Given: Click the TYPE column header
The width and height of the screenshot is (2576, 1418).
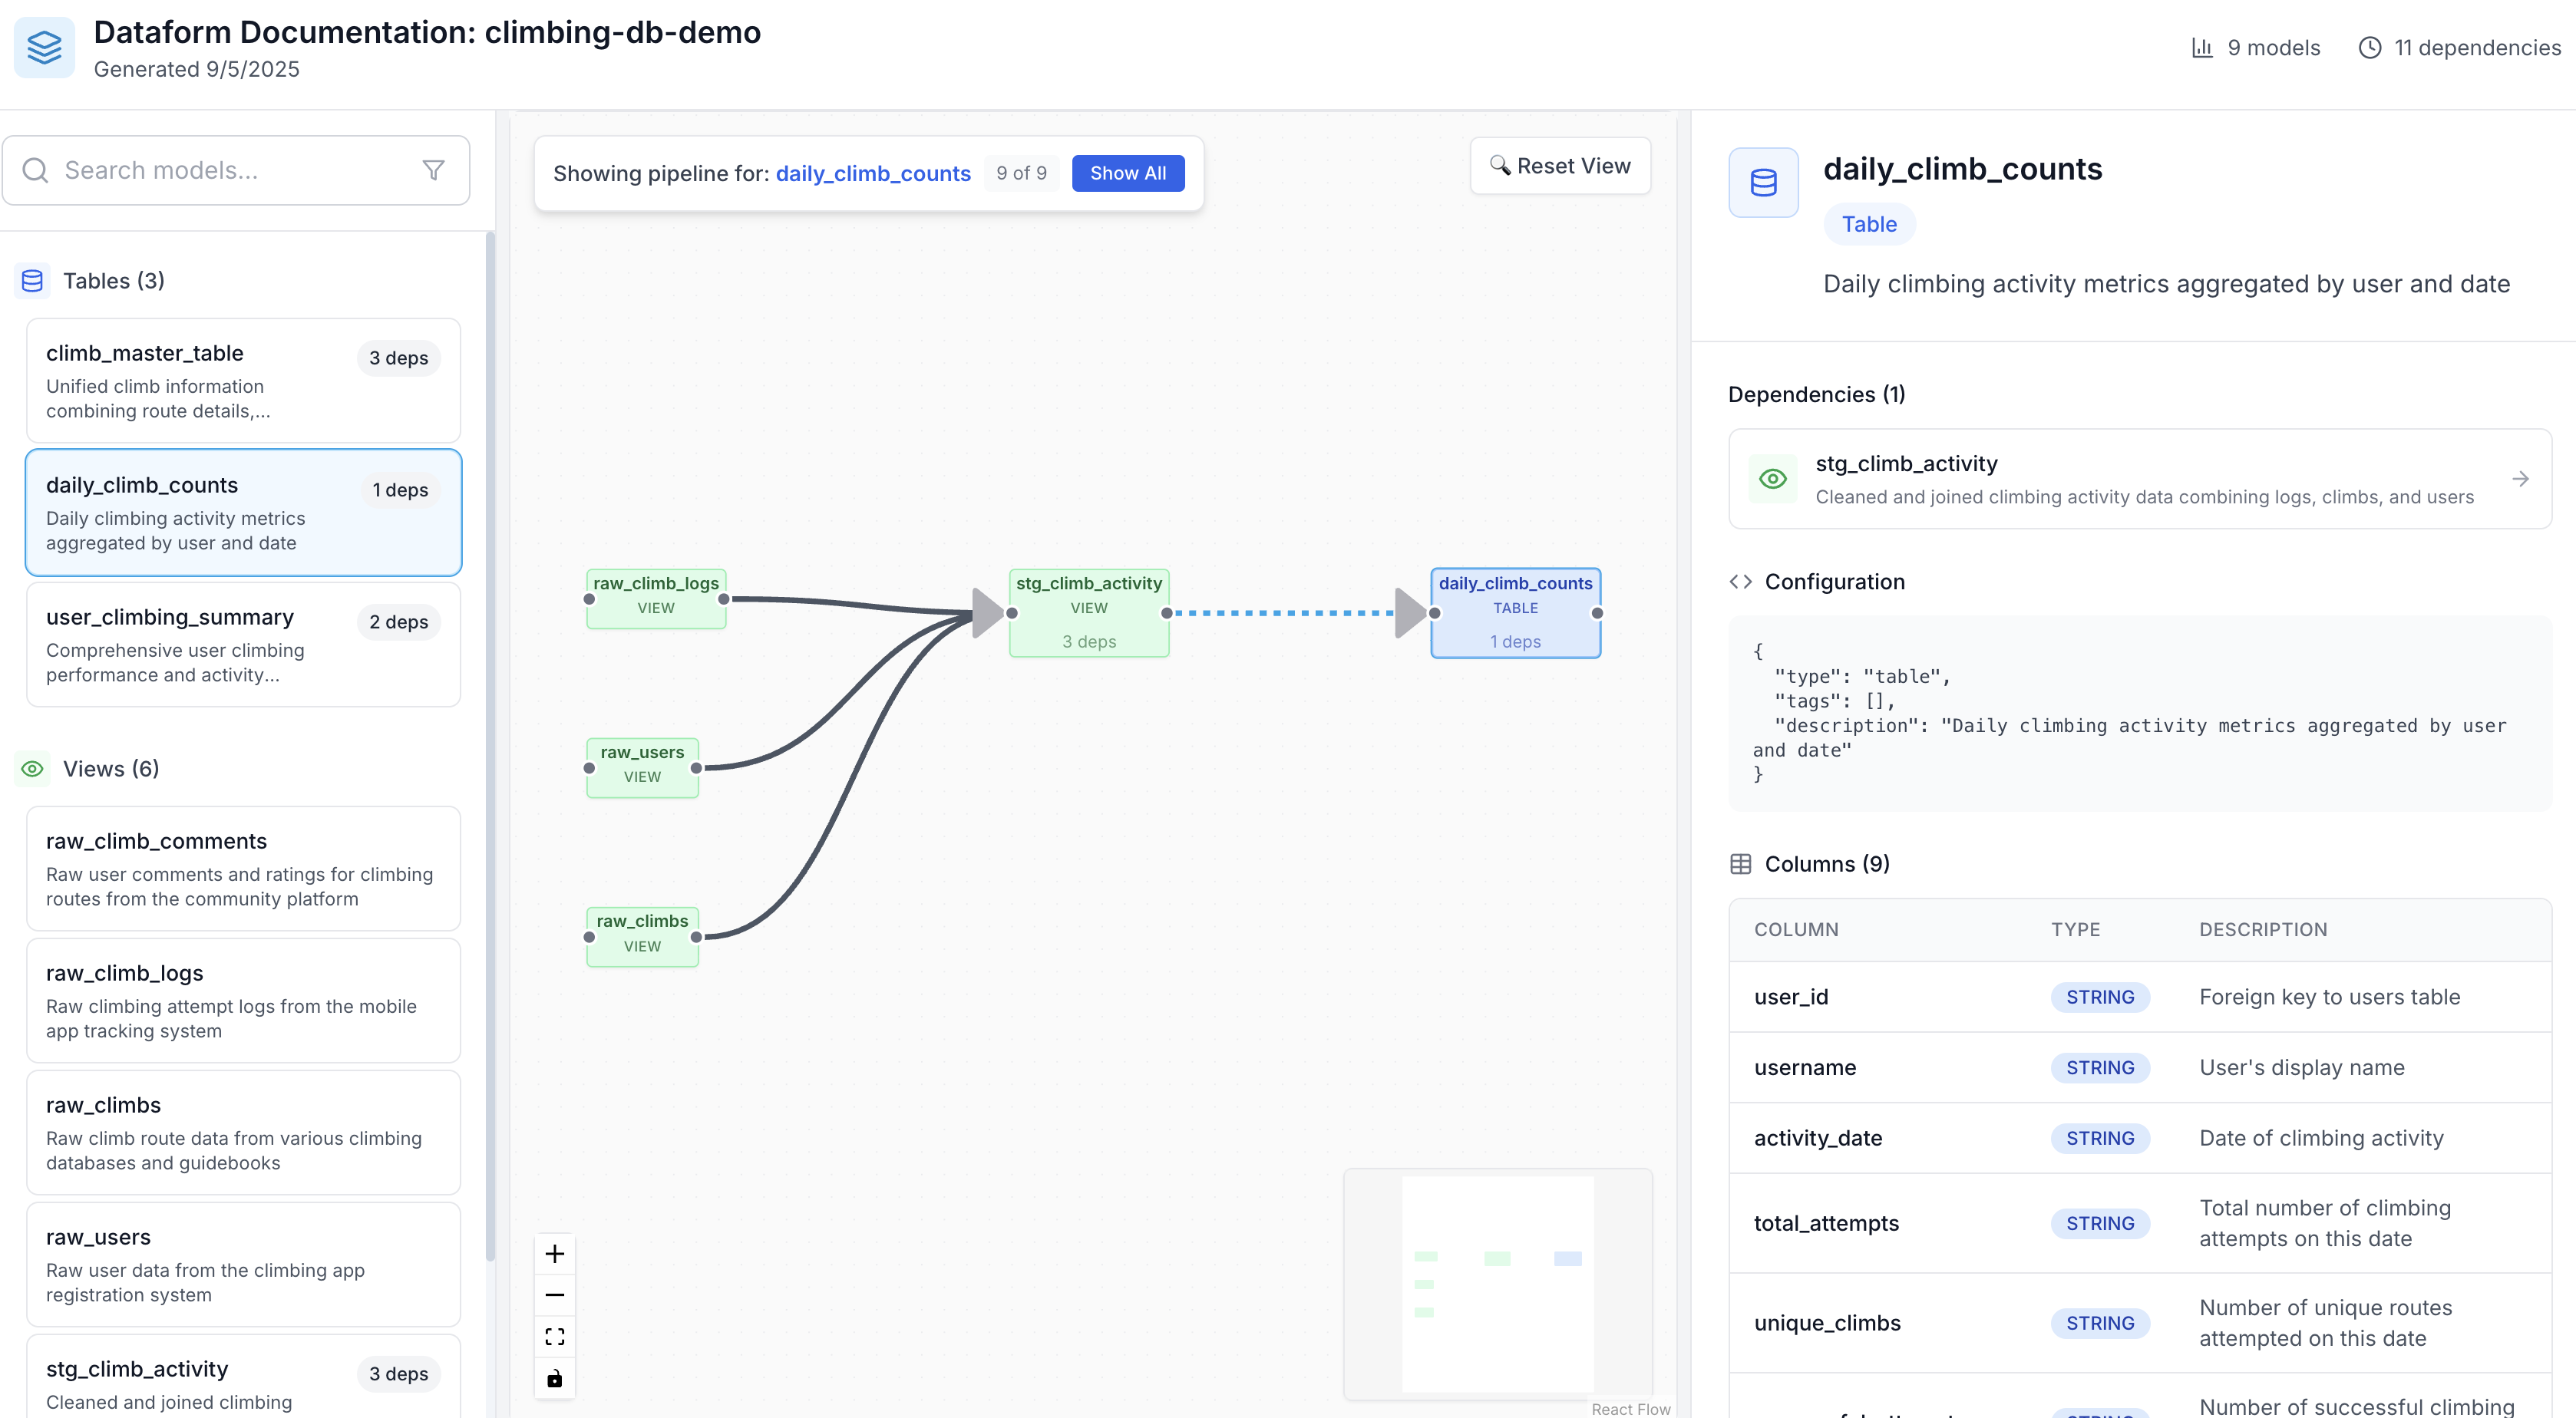Looking at the screenshot, I should pos(2075,930).
